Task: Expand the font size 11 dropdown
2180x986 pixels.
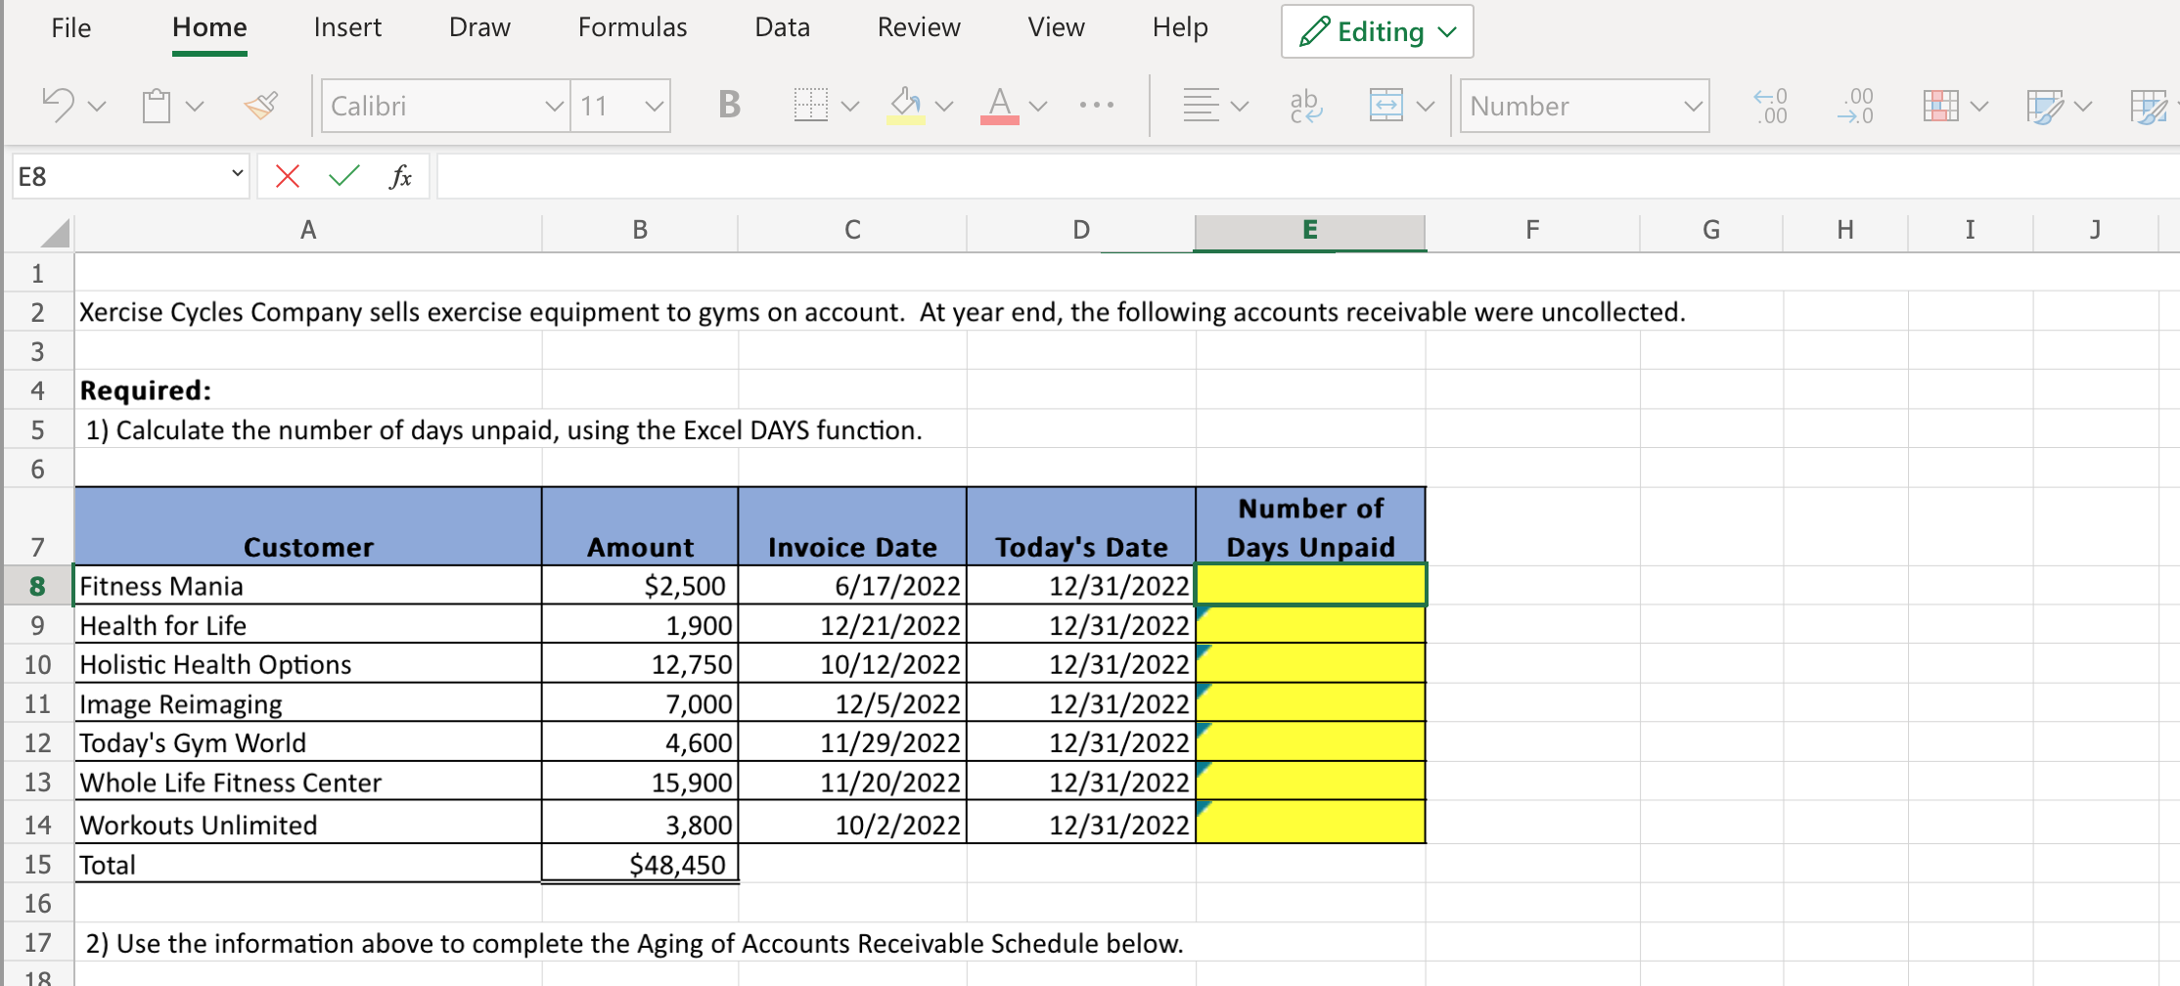Action: 658,106
